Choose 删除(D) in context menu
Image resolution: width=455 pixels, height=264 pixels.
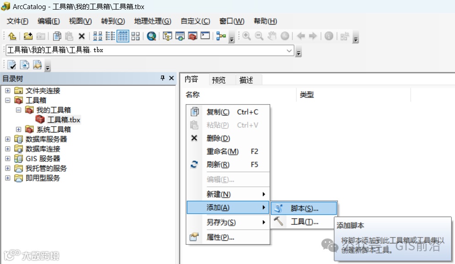pos(228,138)
